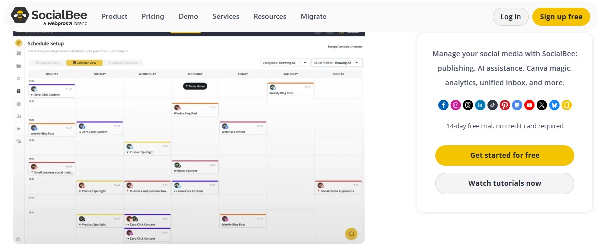Viewport: 610px width, 251px height.
Task: Open the Social Profiles Showing All dropdown
Action: (x=337, y=63)
